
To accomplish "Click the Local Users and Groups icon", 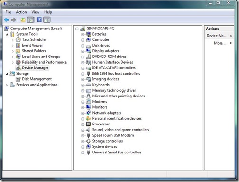I will [18, 57].
